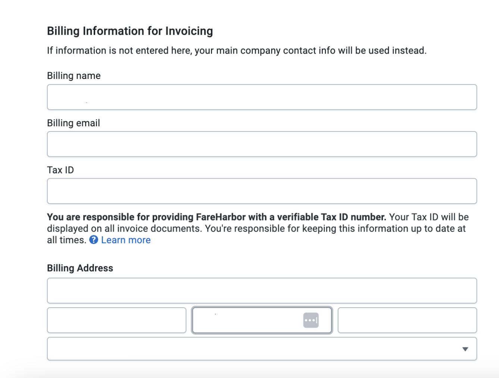Expand the bottom selector with the triangle
The height and width of the screenshot is (378, 499).
pos(465,349)
